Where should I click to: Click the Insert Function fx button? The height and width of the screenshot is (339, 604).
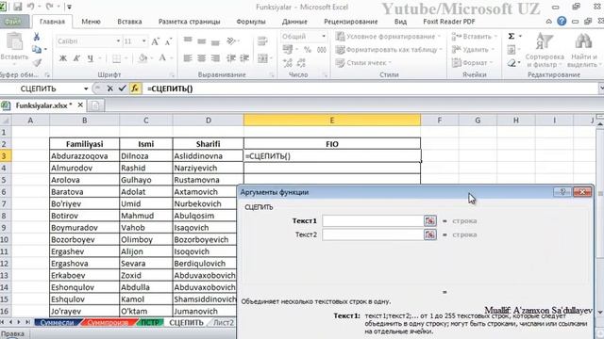point(134,89)
